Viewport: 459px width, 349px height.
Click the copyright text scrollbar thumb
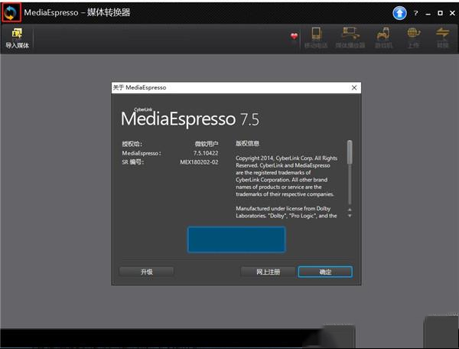350,152
